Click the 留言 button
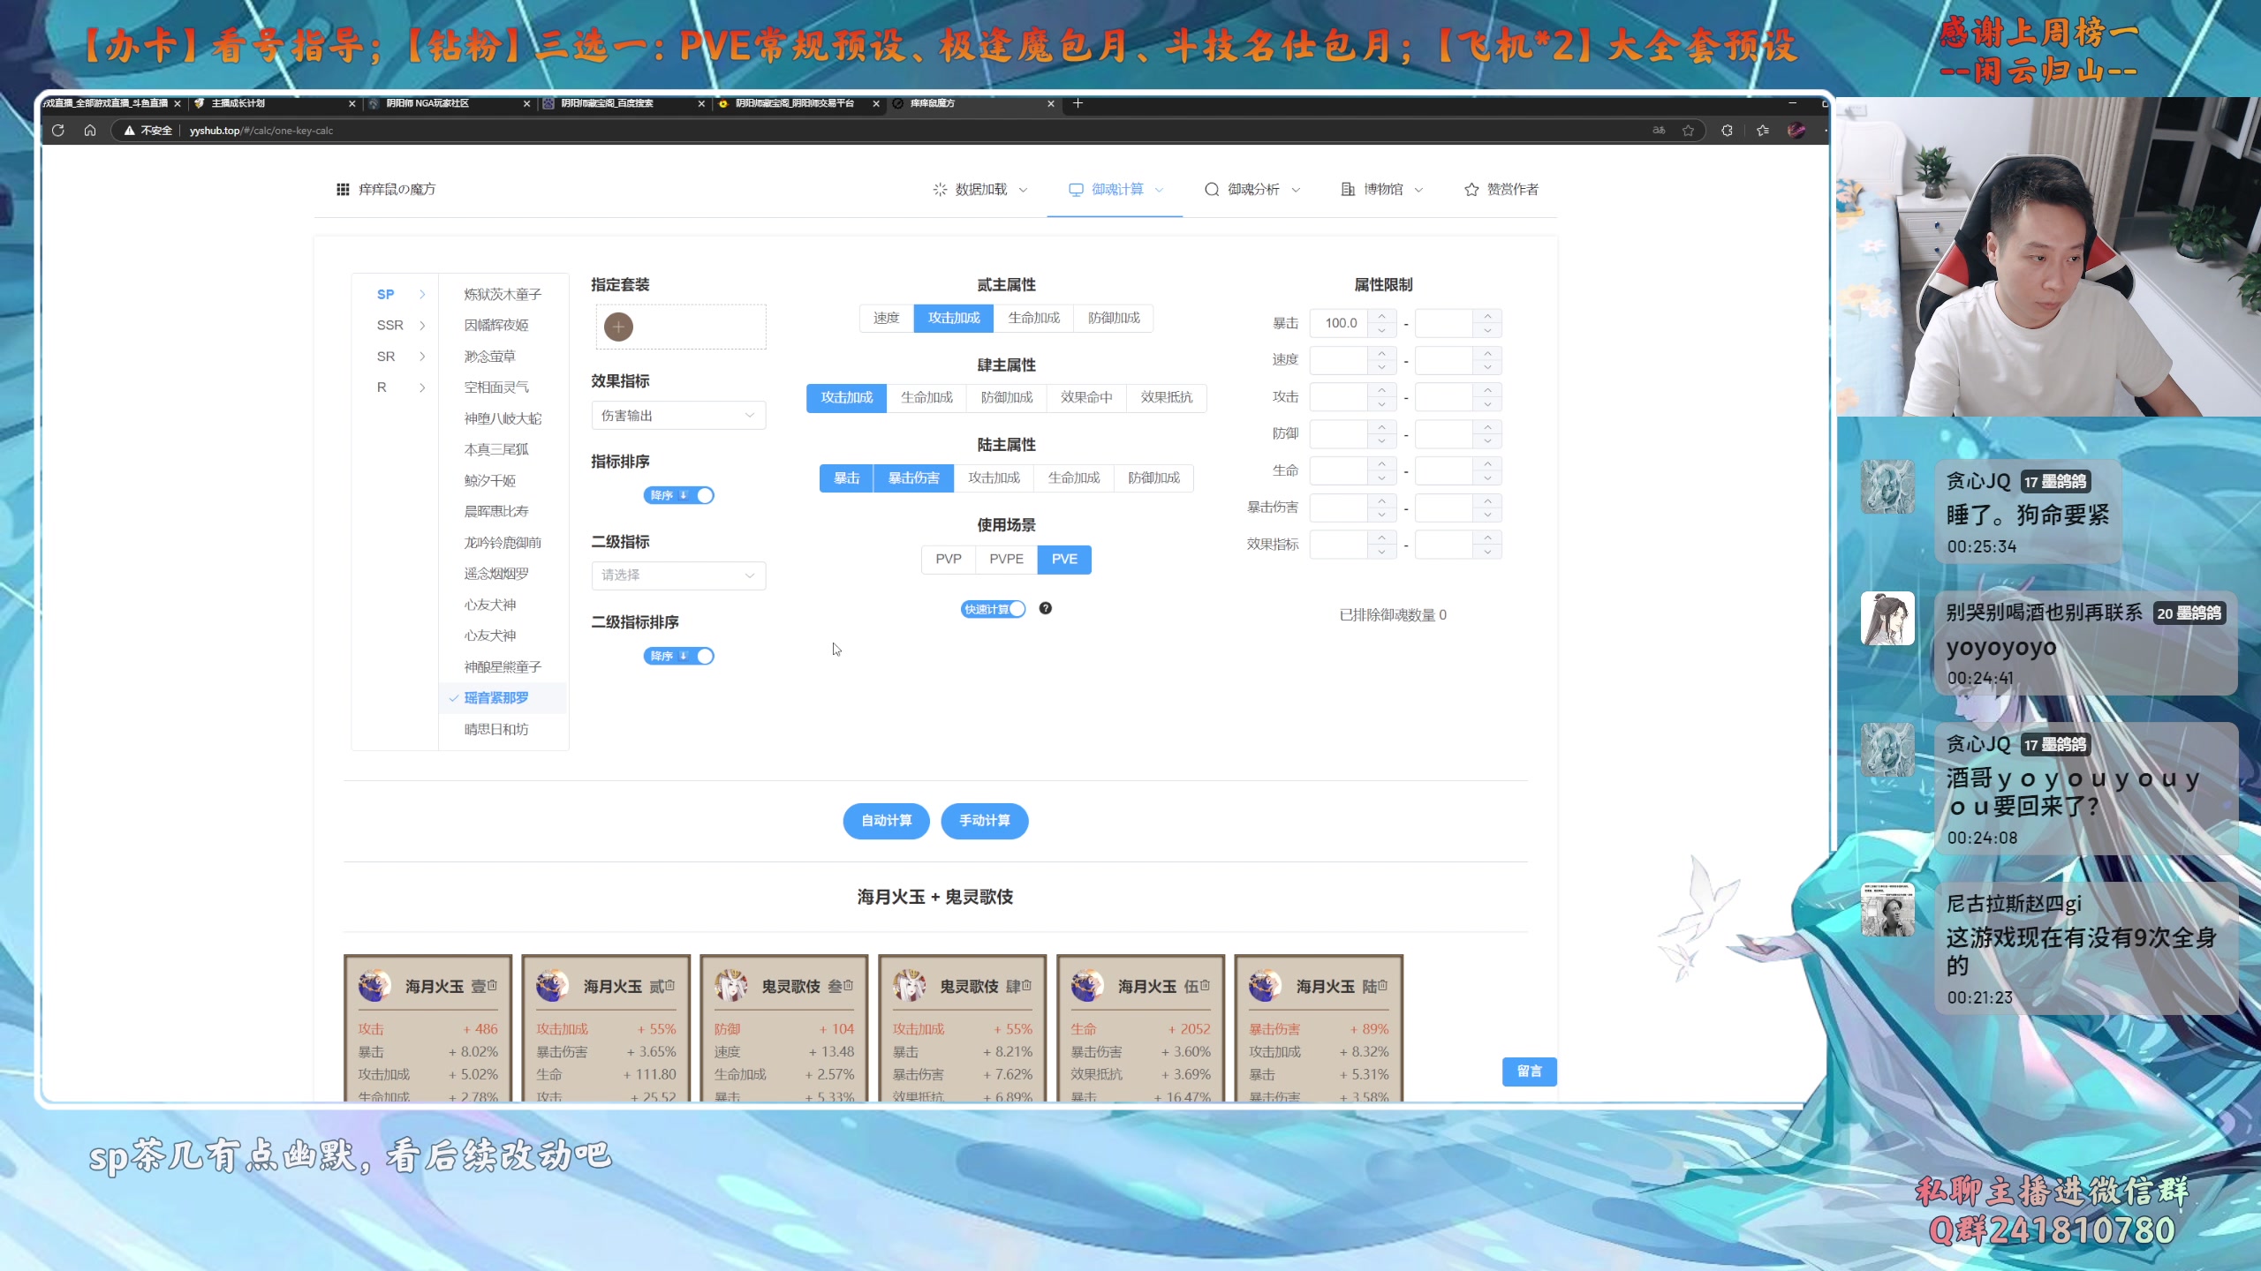Viewport: 2261px width, 1271px height. point(1529,1072)
